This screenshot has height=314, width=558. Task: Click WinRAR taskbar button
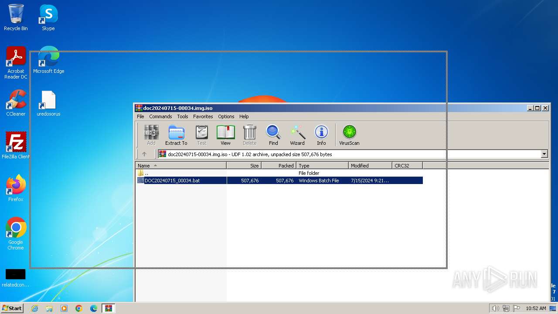pos(109,308)
